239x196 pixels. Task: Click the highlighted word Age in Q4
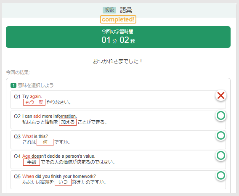coord(26,156)
